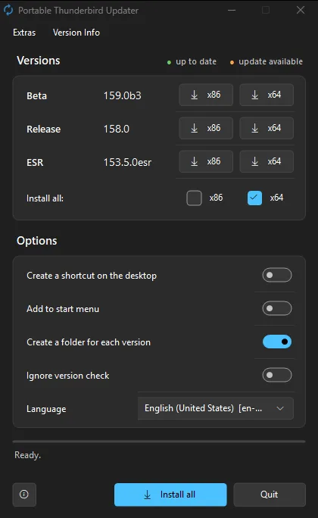Open the info icon button

24,495
